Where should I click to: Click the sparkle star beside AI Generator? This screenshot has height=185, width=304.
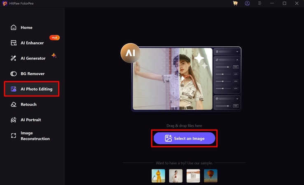[x=54, y=55]
